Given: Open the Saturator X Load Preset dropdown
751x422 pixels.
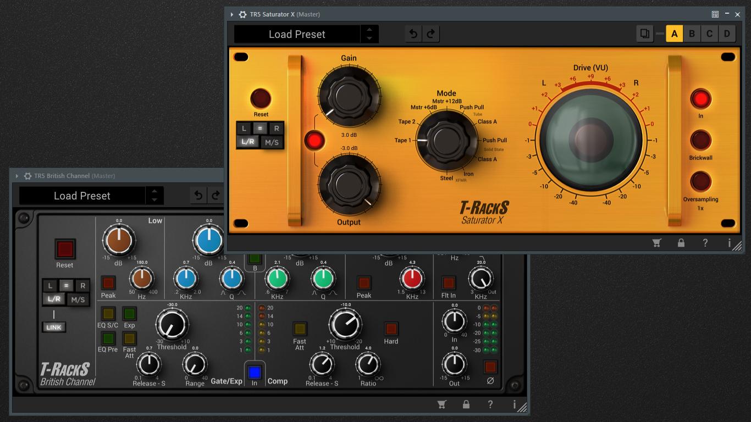Looking at the screenshot, I should (x=297, y=34).
